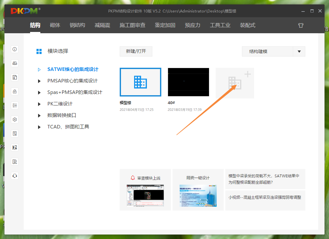Click the 新建/打开 button
Screen dimensions: 329x239
pyautogui.click(x=136, y=51)
